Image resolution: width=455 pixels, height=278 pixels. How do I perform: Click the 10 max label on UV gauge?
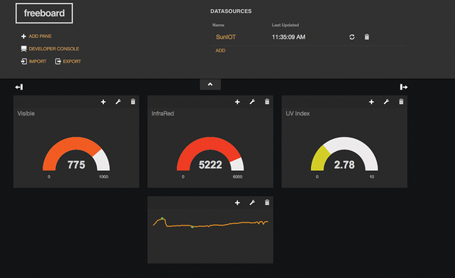click(x=372, y=177)
